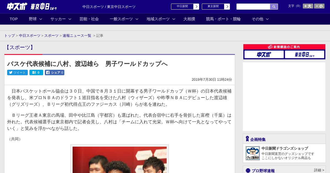This screenshot has width=330, height=173.
Task: Open 詳細 link for プロ野球速報
Action: pyautogui.click(x=319, y=170)
